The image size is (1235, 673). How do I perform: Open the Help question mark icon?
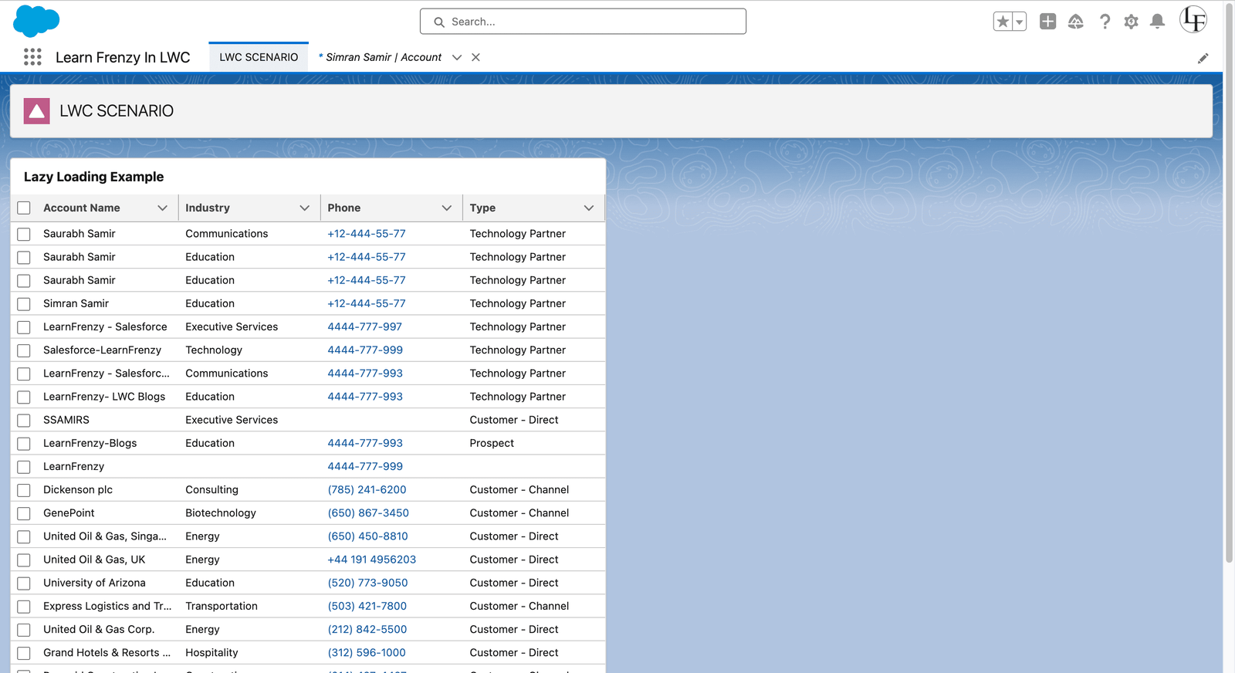1105,22
